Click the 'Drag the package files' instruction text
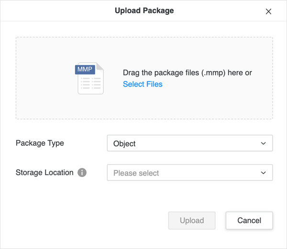The height and width of the screenshot is (249, 287). click(x=187, y=73)
